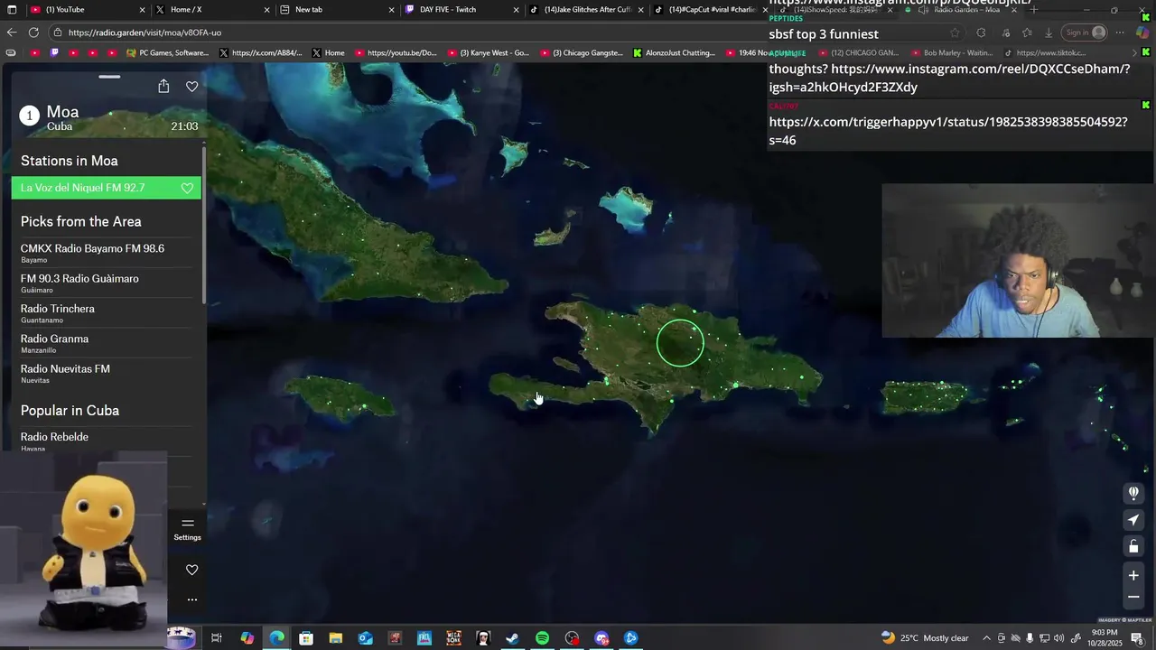The height and width of the screenshot is (650, 1156).
Task: Open browser Settings and more ellipsis
Action: [1120, 32]
